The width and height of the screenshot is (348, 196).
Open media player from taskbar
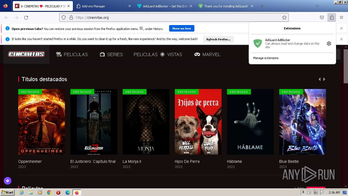(x=40, y=192)
